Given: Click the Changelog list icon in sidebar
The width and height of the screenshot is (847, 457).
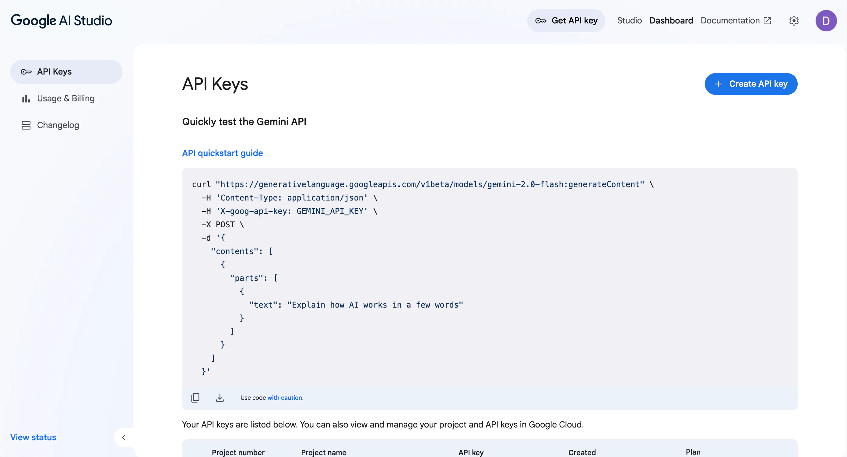Looking at the screenshot, I should (26, 125).
